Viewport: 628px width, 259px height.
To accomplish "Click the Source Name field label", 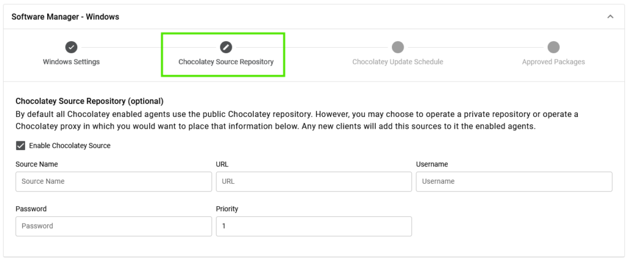I will point(37,164).
